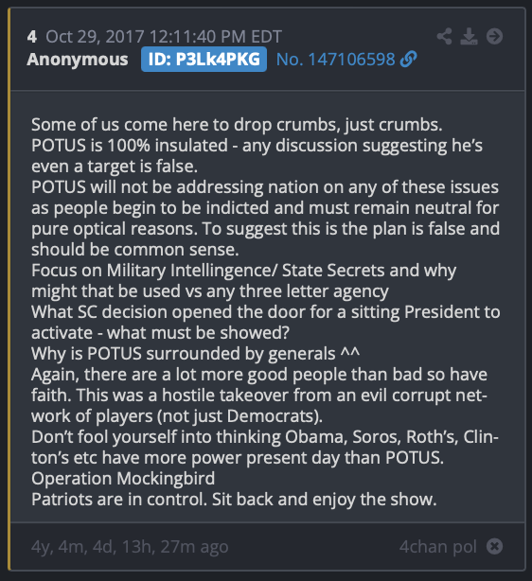Click the Anonymous poster name
The width and height of the screenshot is (532, 581).
(78, 60)
